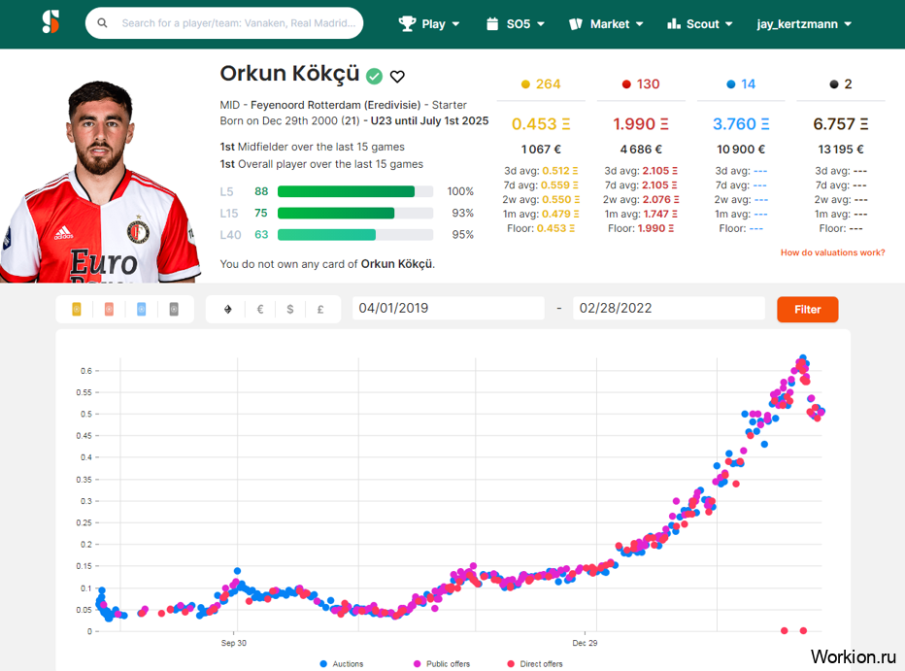Click the Unique price 6.757 Ξ
The height and width of the screenshot is (671, 905).
click(x=840, y=124)
